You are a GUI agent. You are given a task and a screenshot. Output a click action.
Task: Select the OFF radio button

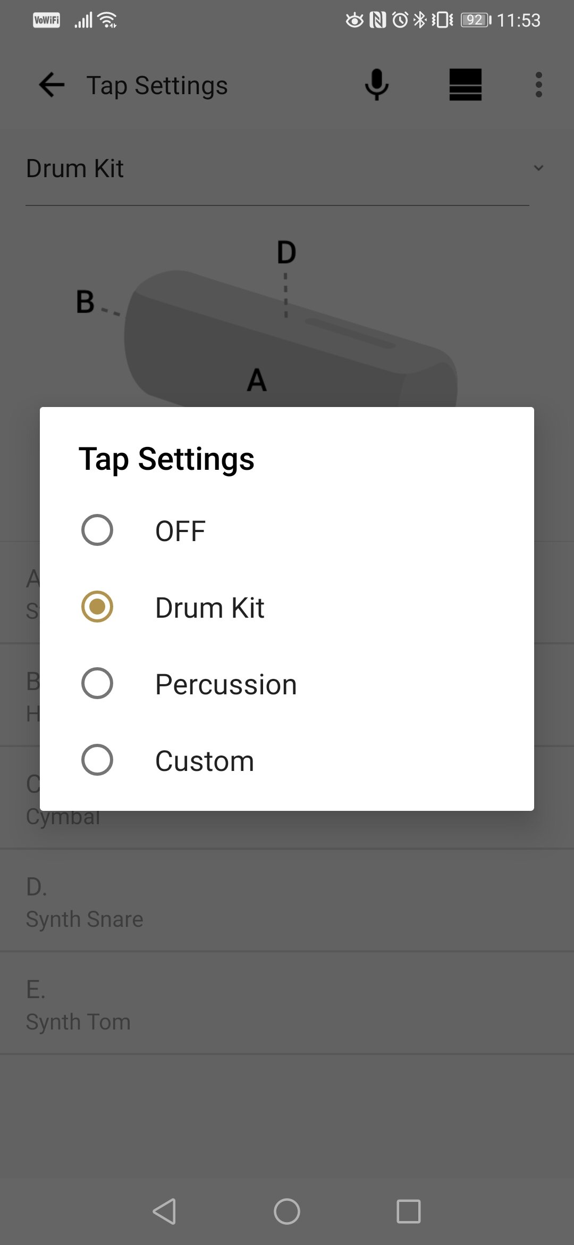click(x=97, y=530)
